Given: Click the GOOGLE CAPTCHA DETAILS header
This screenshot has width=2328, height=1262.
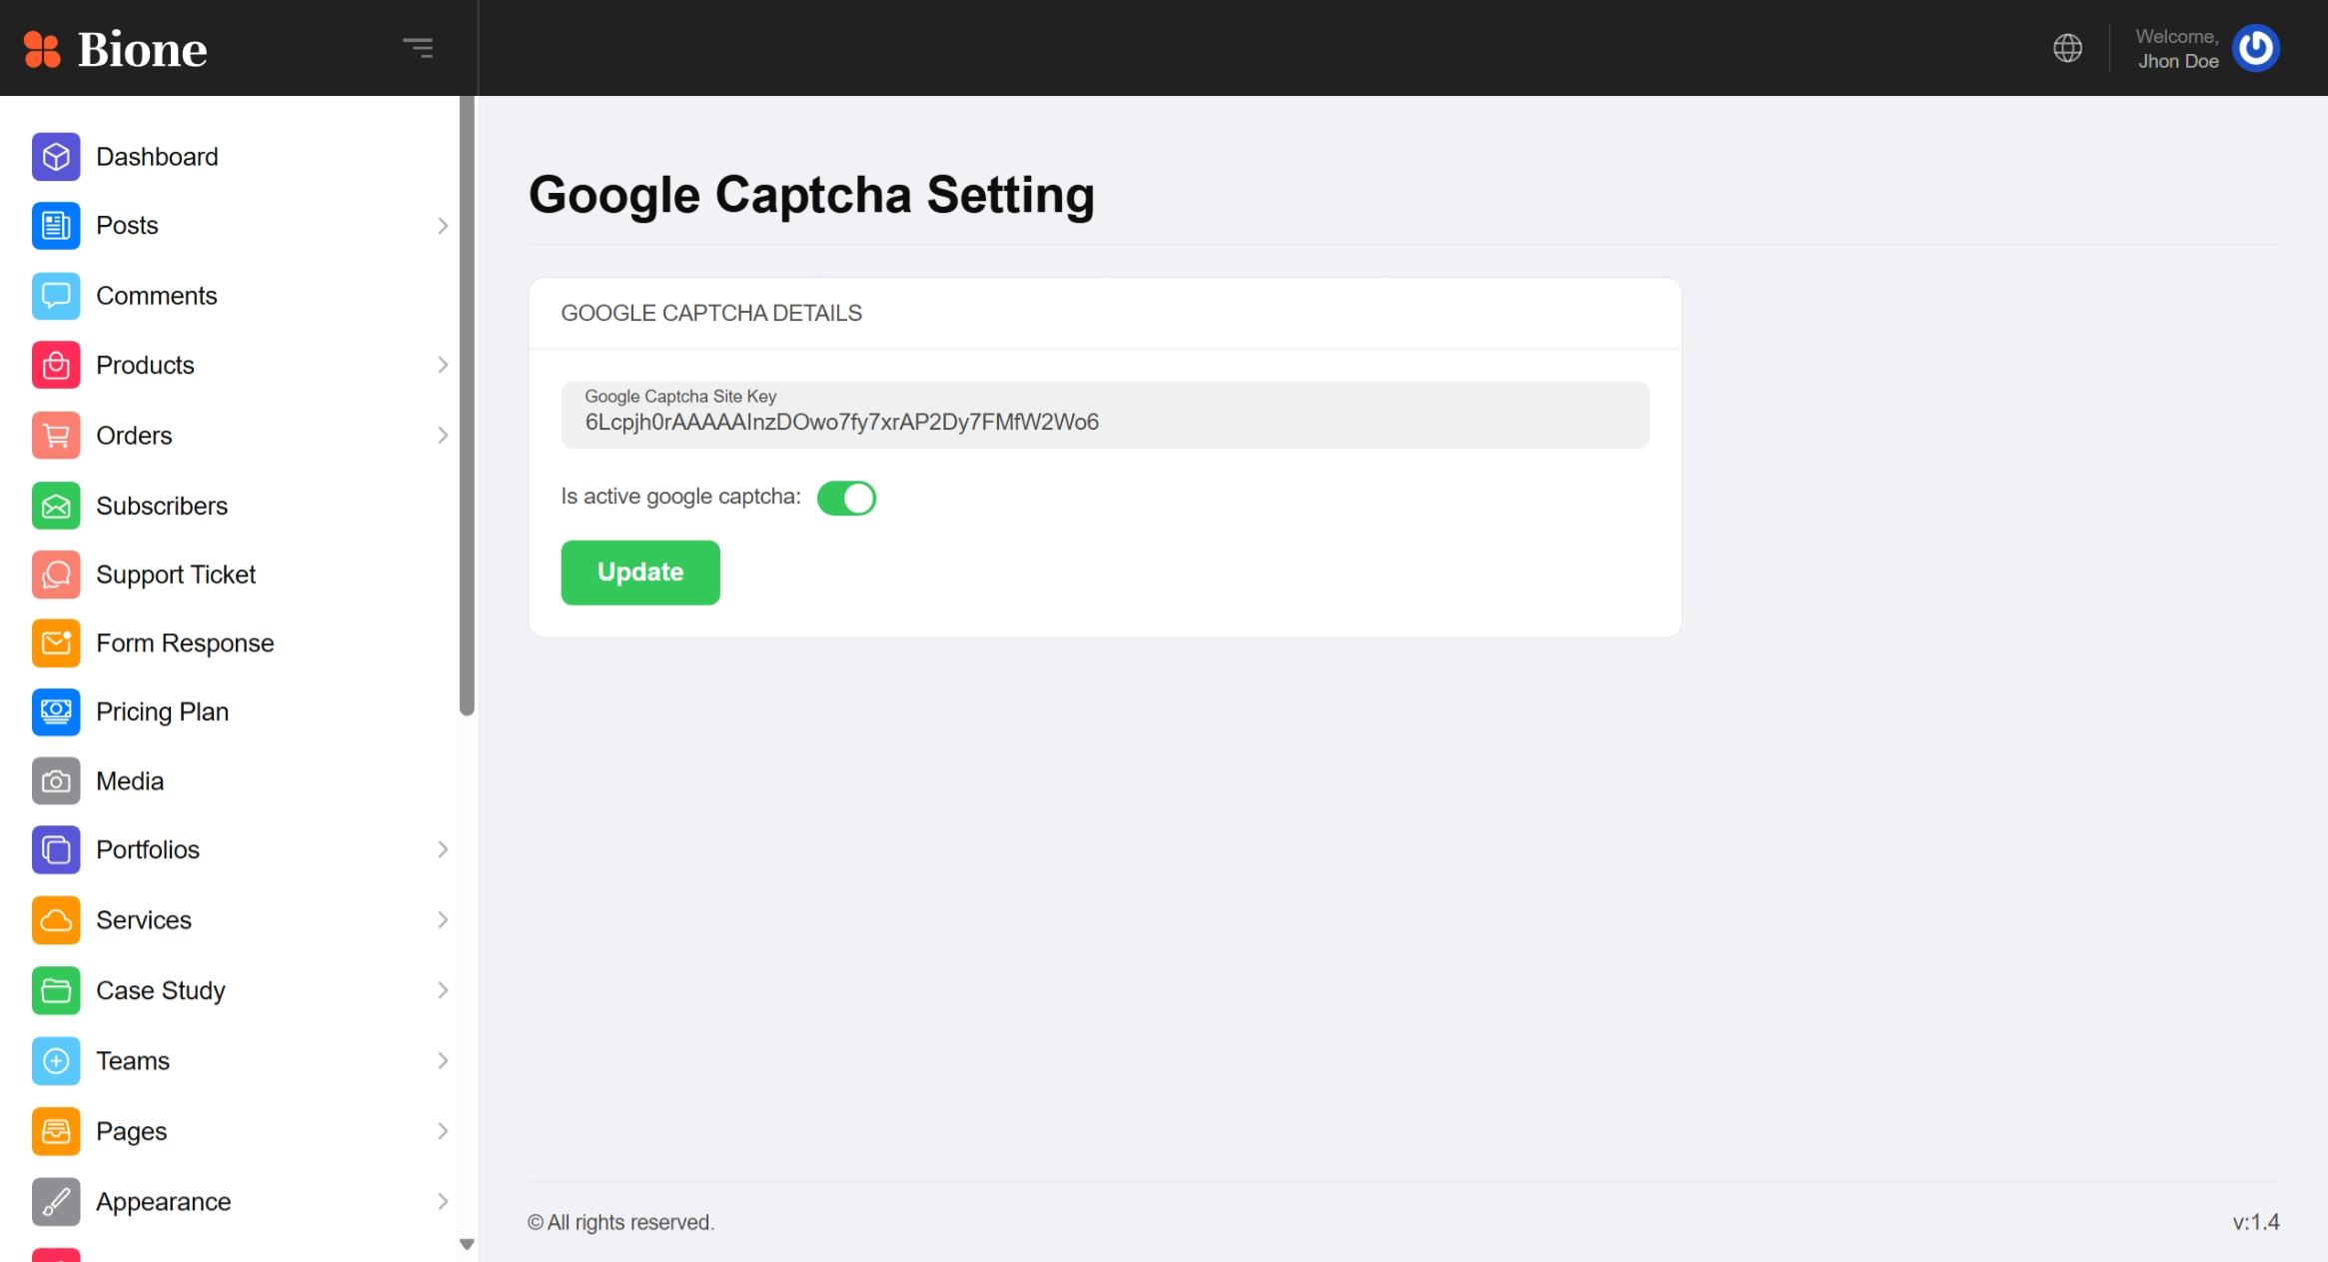Looking at the screenshot, I should click(x=711, y=313).
